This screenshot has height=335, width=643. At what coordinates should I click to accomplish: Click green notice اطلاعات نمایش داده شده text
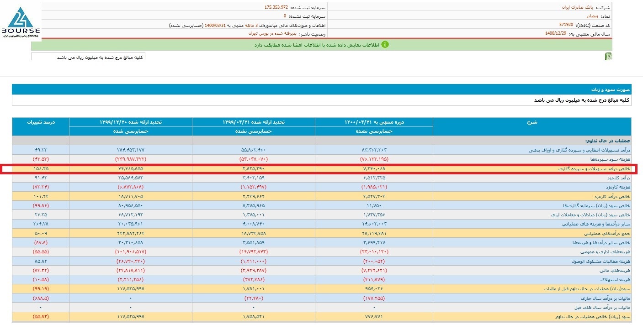pos(317,45)
